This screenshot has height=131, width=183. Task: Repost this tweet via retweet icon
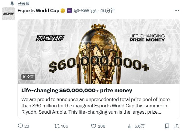57,126
